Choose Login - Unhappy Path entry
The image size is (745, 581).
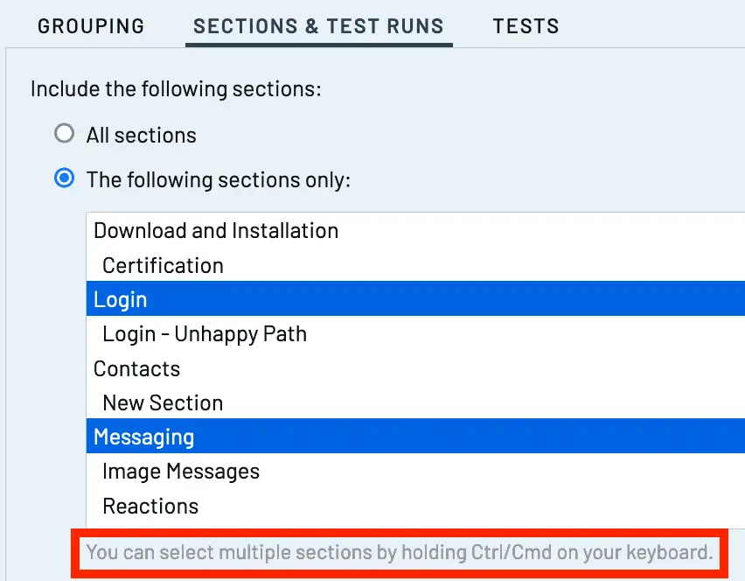pyautogui.click(x=415, y=333)
